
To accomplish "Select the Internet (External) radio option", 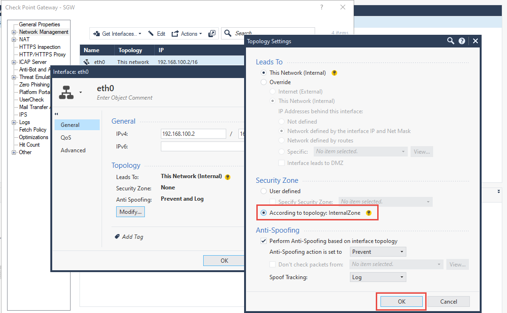I will 273,92.
